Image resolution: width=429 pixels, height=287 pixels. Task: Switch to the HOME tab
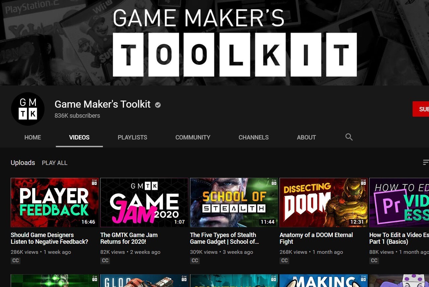pos(33,137)
